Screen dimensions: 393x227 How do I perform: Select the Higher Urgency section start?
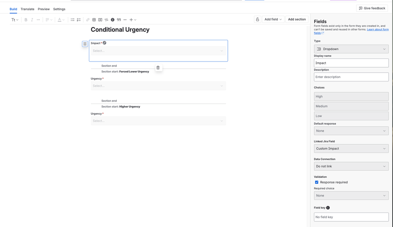click(x=120, y=107)
